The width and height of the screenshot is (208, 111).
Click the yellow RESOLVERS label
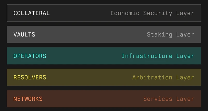click(x=30, y=77)
